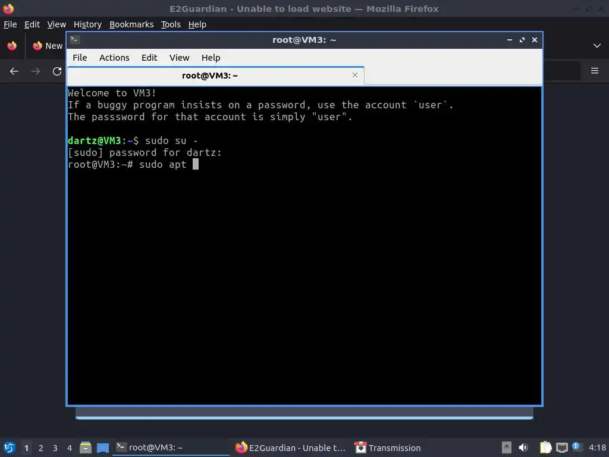The width and height of the screenshot is (609, 457).
Task: Open Firefox Help menu
Action: coord(197,24)
